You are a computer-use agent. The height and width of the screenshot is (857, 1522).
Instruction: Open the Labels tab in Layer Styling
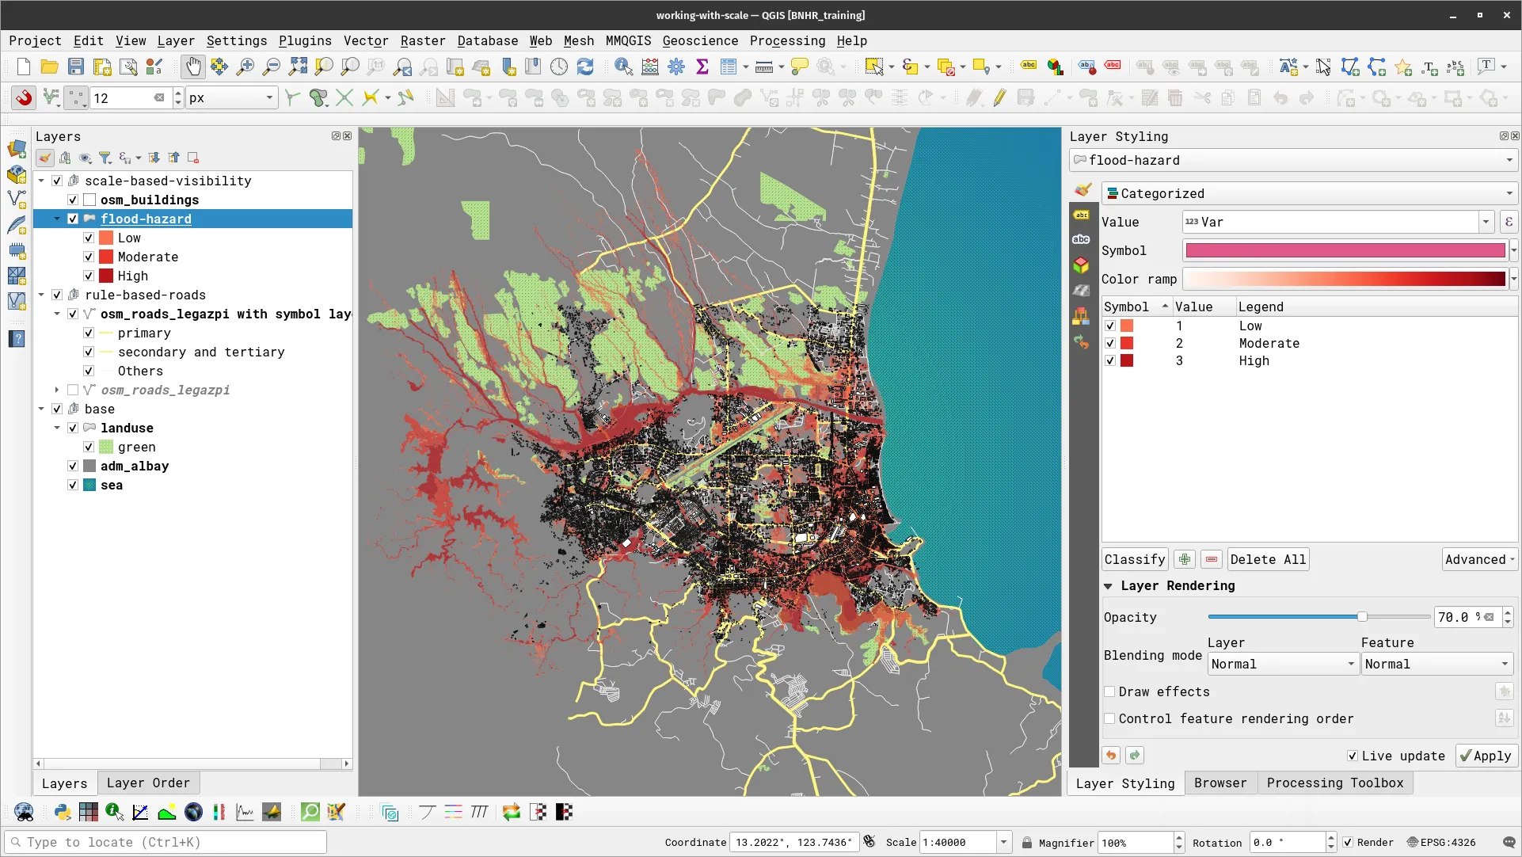1082,215
